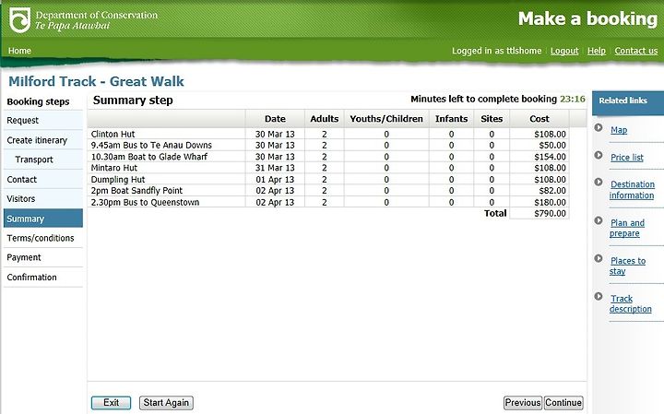Click the 31 Mar 13 date cell
664x414 pixels.
click(x=275, y=168)
